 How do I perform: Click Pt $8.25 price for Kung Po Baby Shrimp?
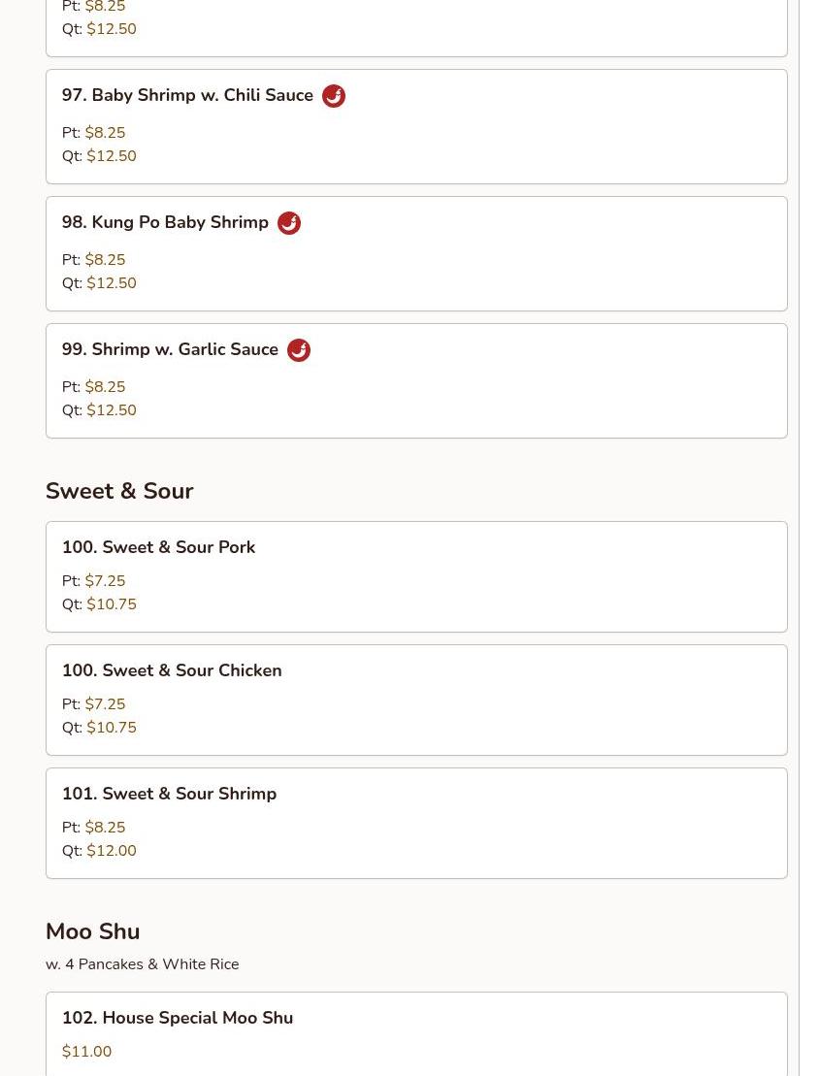coord(105,259)
